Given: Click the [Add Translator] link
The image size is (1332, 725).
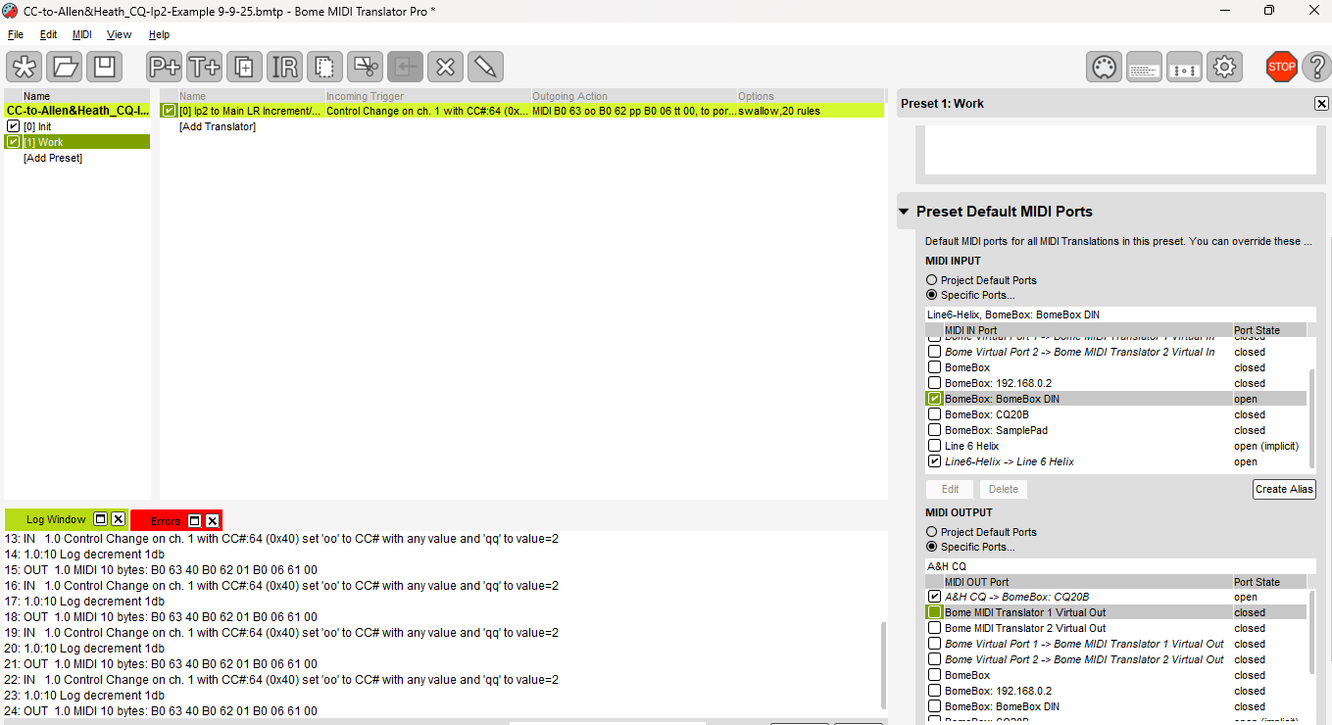Looking at the screenshot, I should pos(217,126).
